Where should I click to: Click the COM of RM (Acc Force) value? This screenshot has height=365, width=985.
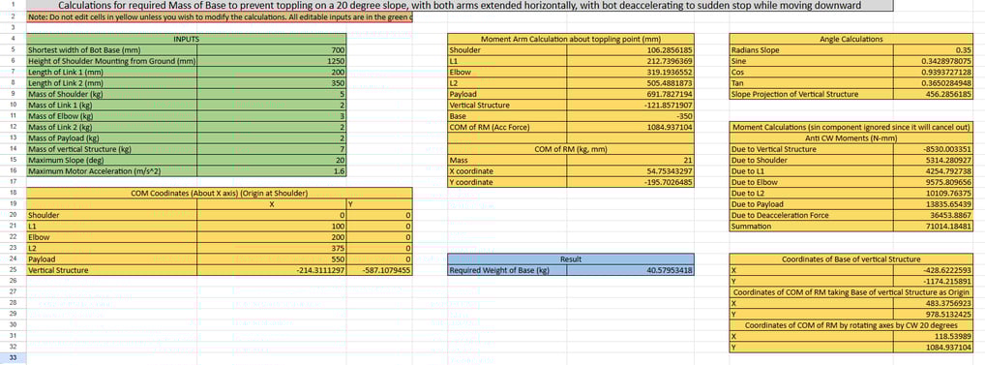[x=630, y=127]
